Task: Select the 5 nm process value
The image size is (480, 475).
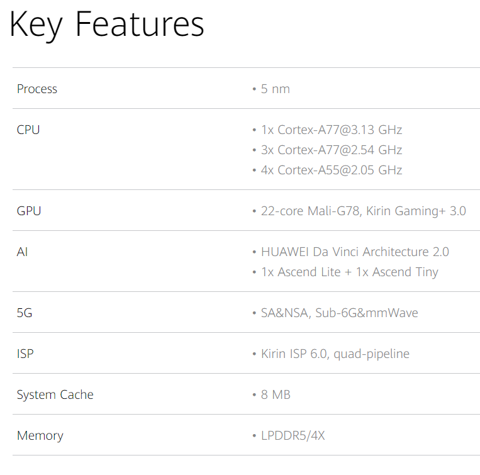Action: coord(275,89)
